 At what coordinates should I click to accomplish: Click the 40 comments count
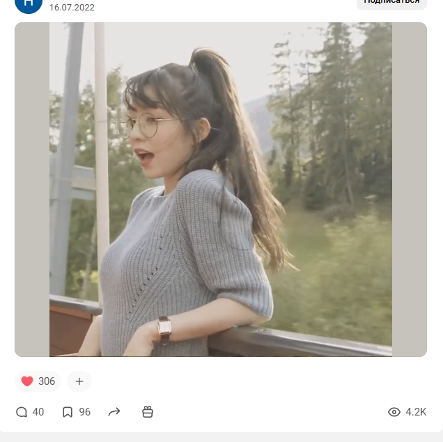(38, 412)
